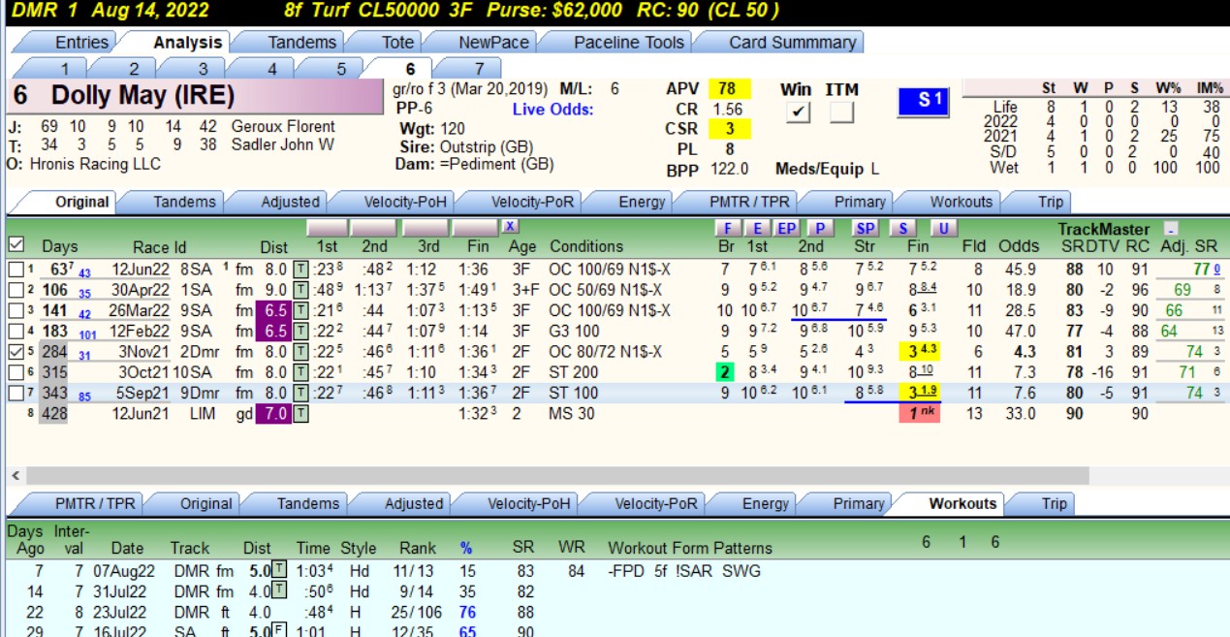Click the Live Odds label
Screen dimensions: 1230x637
coord(553,110)
